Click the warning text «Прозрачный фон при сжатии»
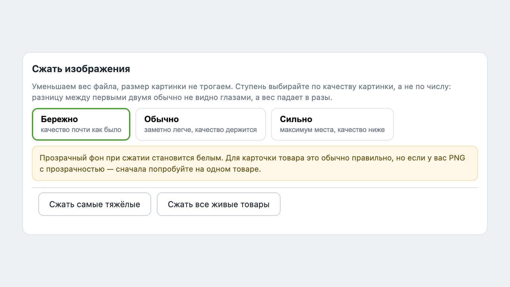Screen dimensions: 510x287 pos(252,163)
